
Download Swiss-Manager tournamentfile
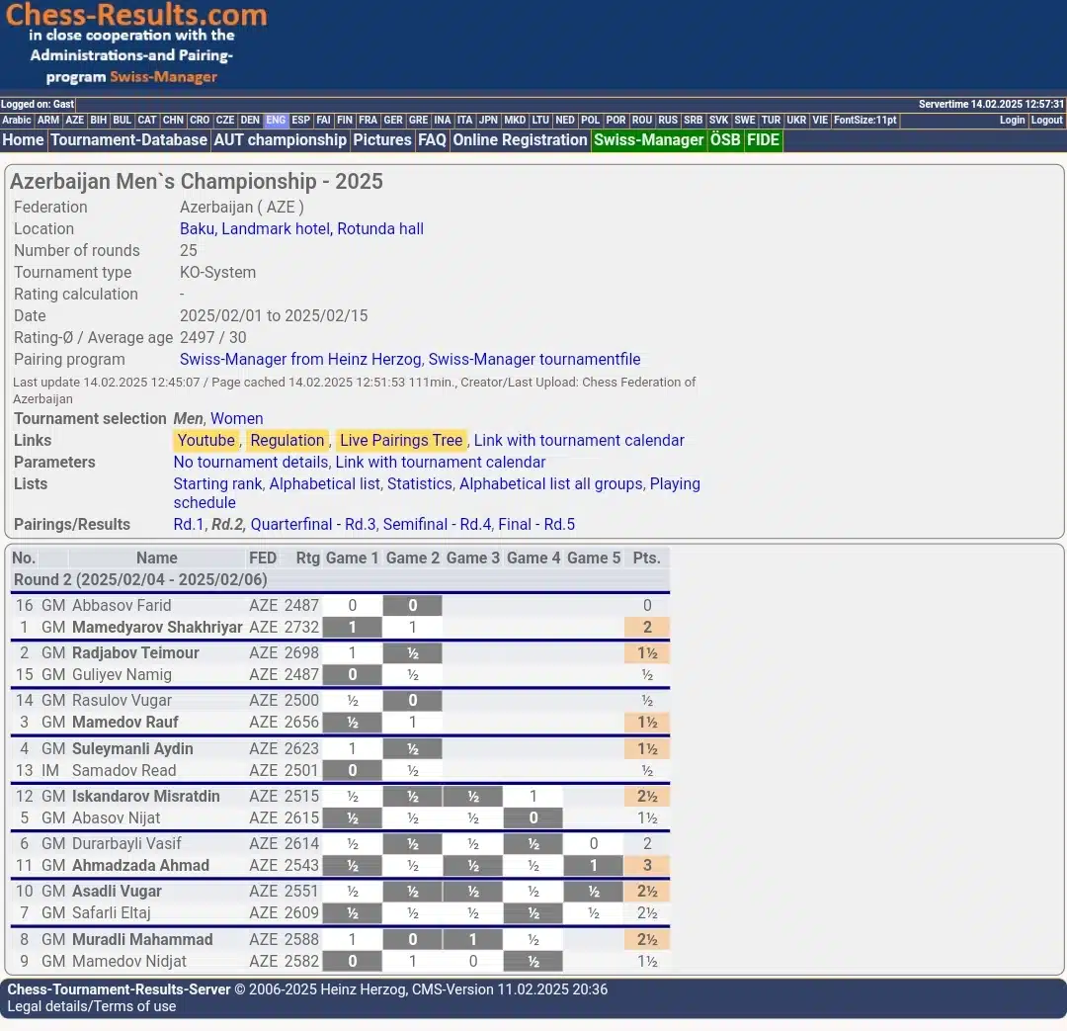click(x=534, y=360)
